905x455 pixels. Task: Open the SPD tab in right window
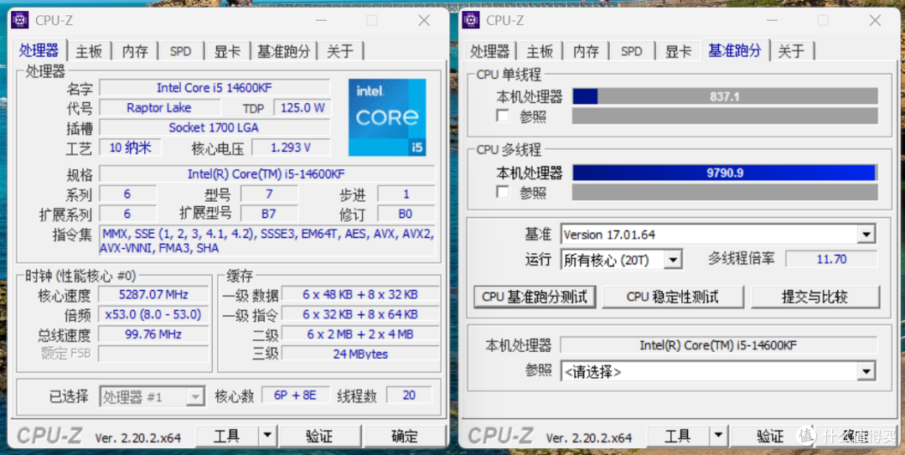[632, 51]
